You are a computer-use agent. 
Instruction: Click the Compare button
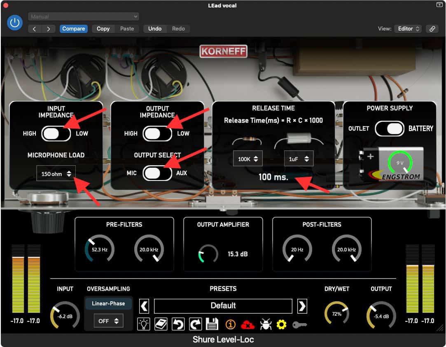click(74, 29)
